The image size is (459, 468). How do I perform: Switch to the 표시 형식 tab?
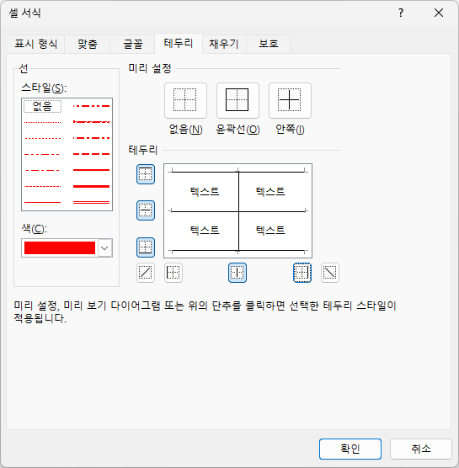pos(36,44)
